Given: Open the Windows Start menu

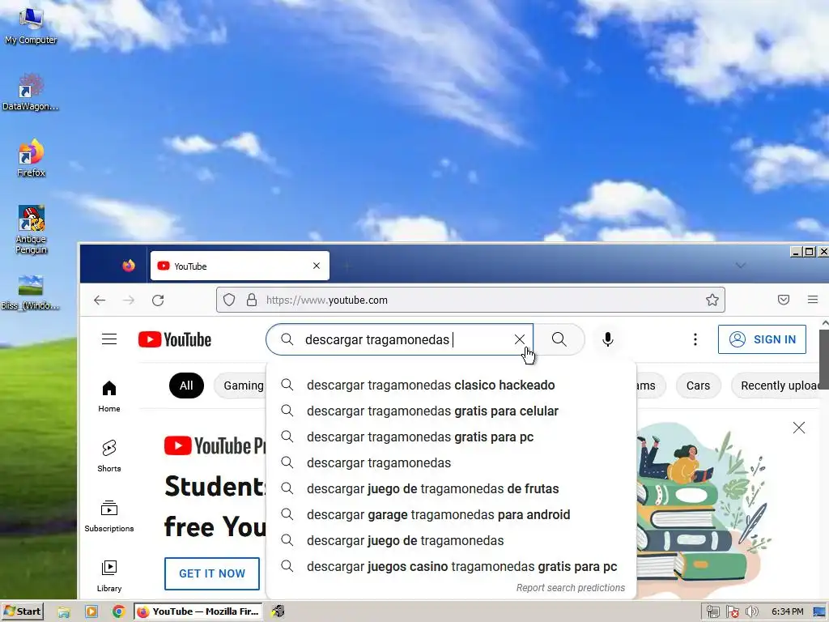Looking at the screenshot, I should pyautogui.click(x=22, y=611).
